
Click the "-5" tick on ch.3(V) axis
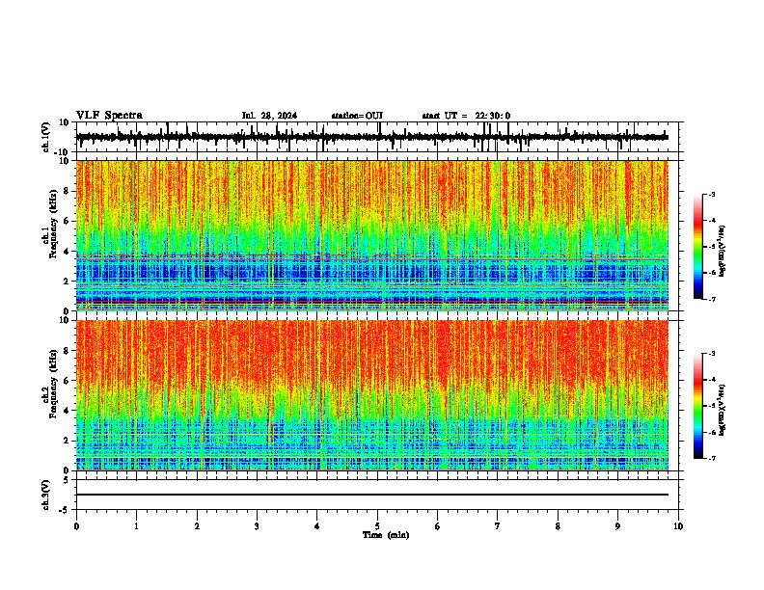pyautogui.click(x=65, y=510)
